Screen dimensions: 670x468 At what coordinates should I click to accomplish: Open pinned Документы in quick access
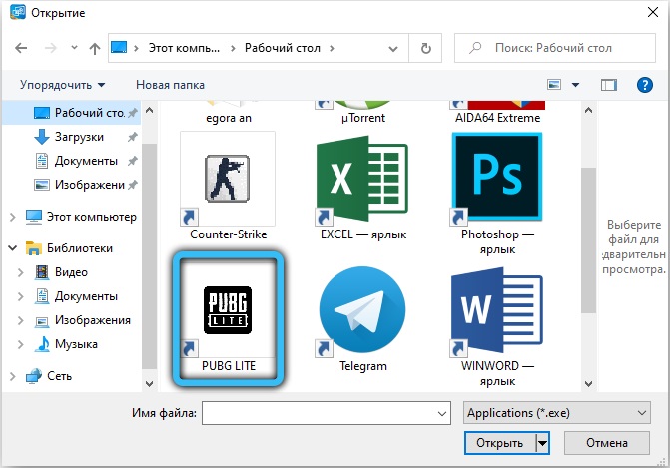[72, 161]
